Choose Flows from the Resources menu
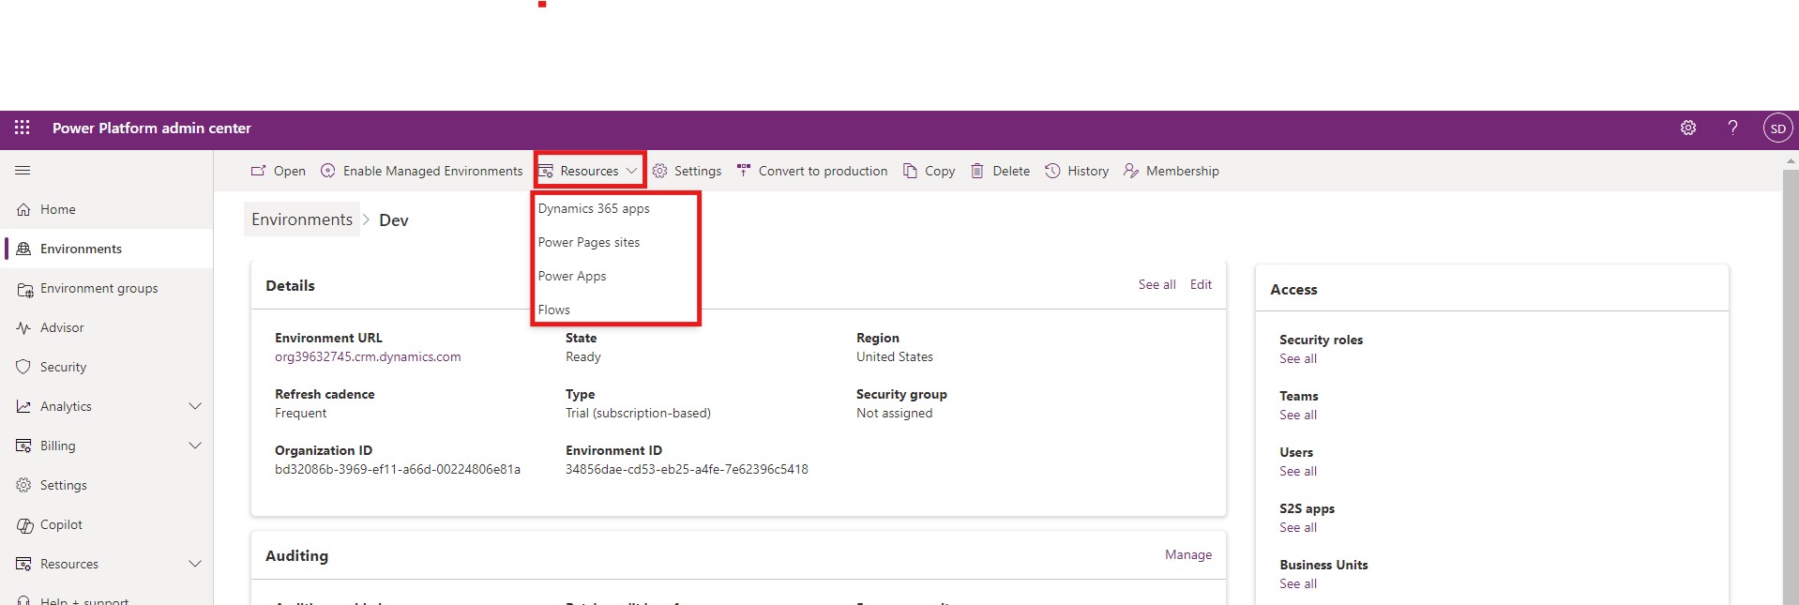1799x605 pixels. (x=554, y=310)
